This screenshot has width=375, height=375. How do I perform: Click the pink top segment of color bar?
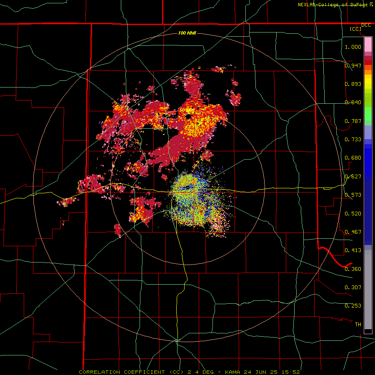tap(368, 44)
